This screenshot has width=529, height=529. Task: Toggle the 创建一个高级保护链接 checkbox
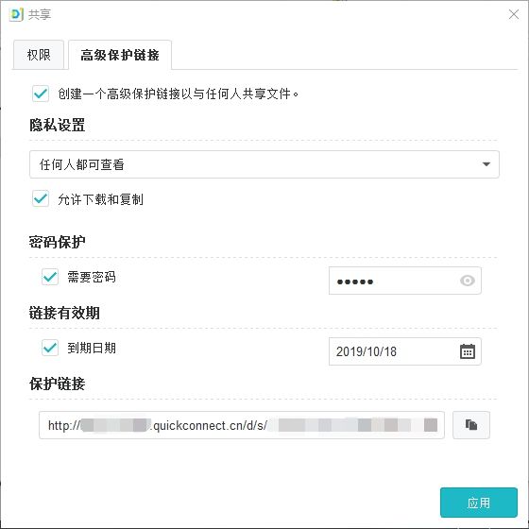[x=41, y=94]
